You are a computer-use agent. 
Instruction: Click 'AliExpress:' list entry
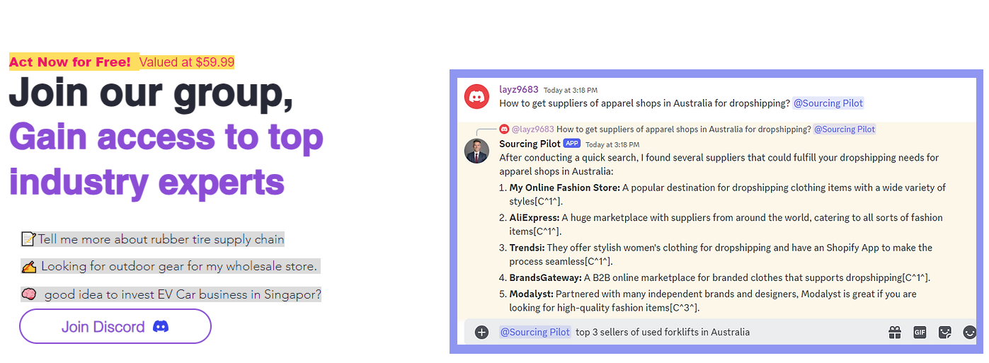534,218
